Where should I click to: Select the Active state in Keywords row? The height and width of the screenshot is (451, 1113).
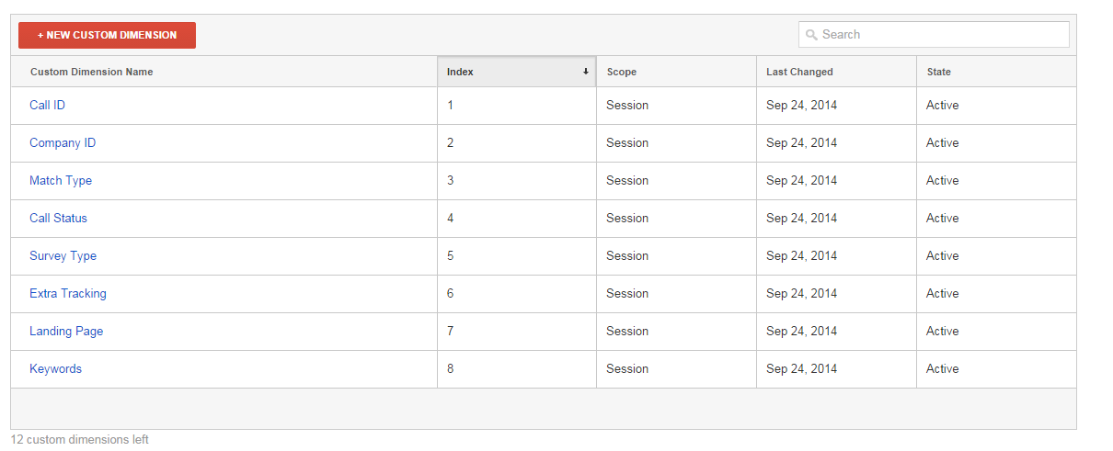[943, 369]
